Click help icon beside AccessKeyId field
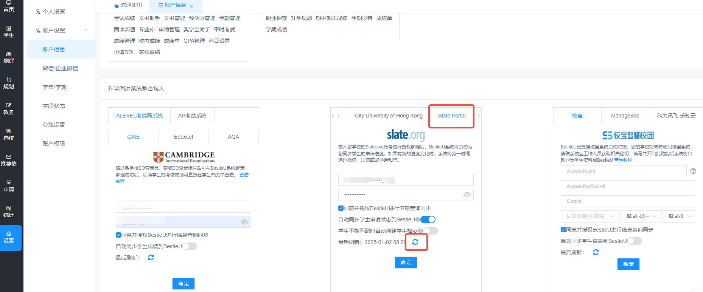 [x=693, y=171]
